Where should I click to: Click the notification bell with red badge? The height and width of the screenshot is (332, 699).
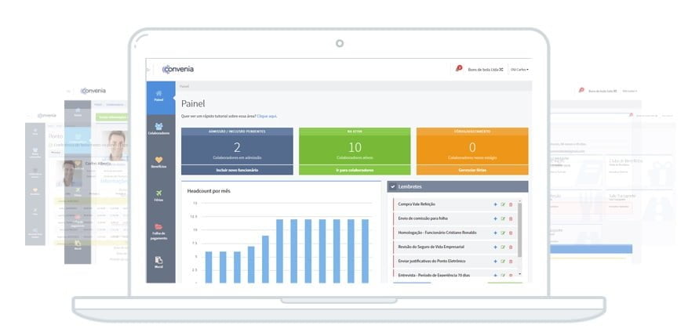point(459,69)
